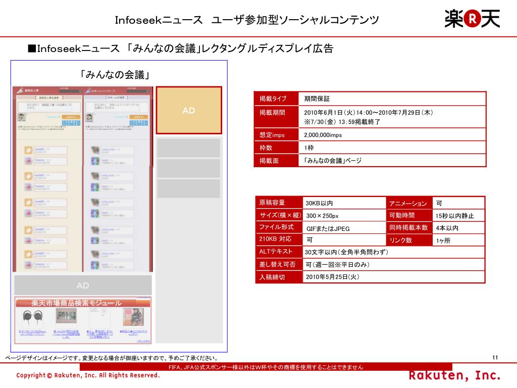Click the 入稿締切 label cell
Screen dimensions: 517x388
279,277
